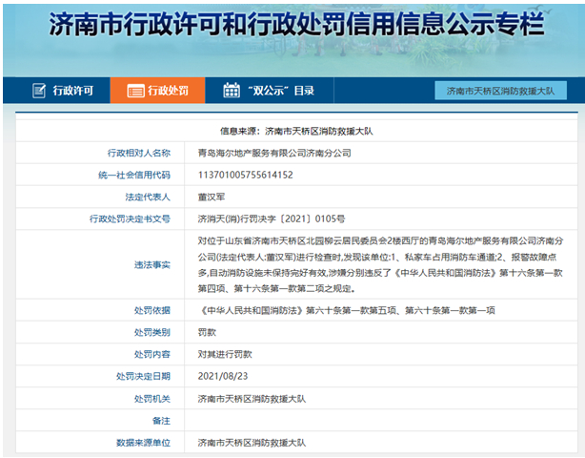
Task: Click the 违法事实 description paragraph
Action: [381, 265]
